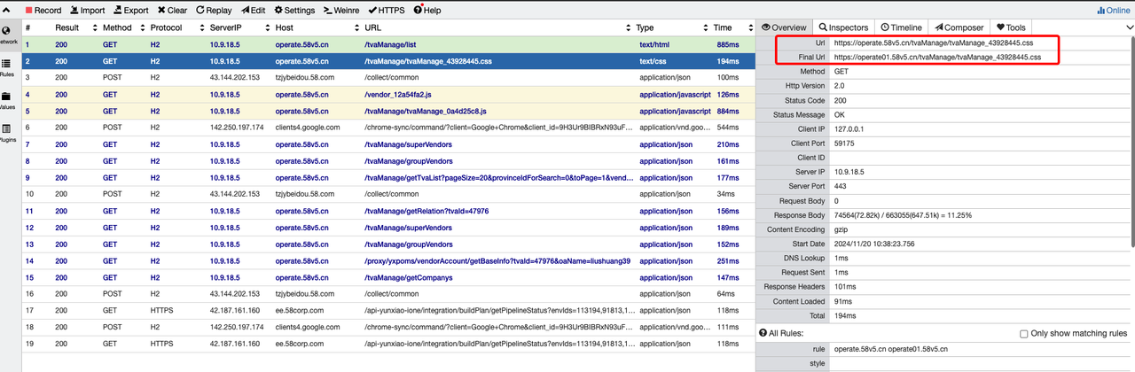The height and width of the screenshot is (372, 1135).
Task: Select the tvaManage_43928445.css request row
Action: (387, 60)
